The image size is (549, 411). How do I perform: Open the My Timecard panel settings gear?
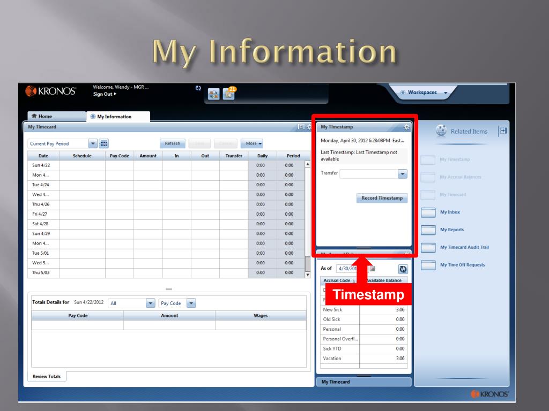click(309, 127)
